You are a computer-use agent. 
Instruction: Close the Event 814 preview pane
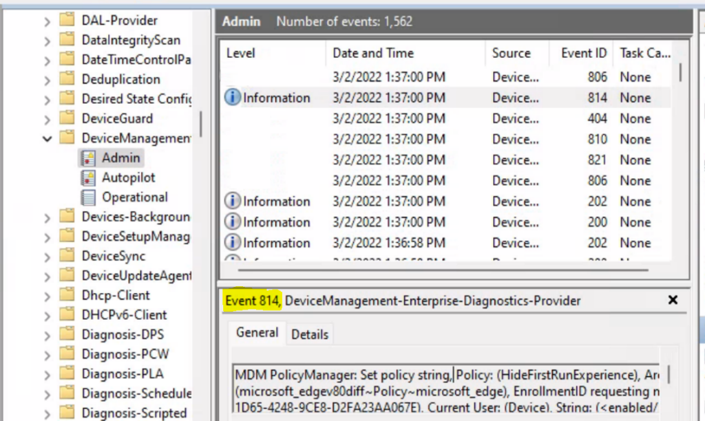pos(673,300)
